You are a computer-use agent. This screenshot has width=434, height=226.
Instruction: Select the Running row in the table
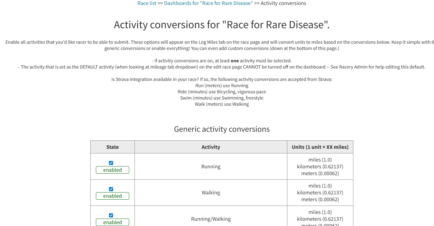[x=210, y=166]
